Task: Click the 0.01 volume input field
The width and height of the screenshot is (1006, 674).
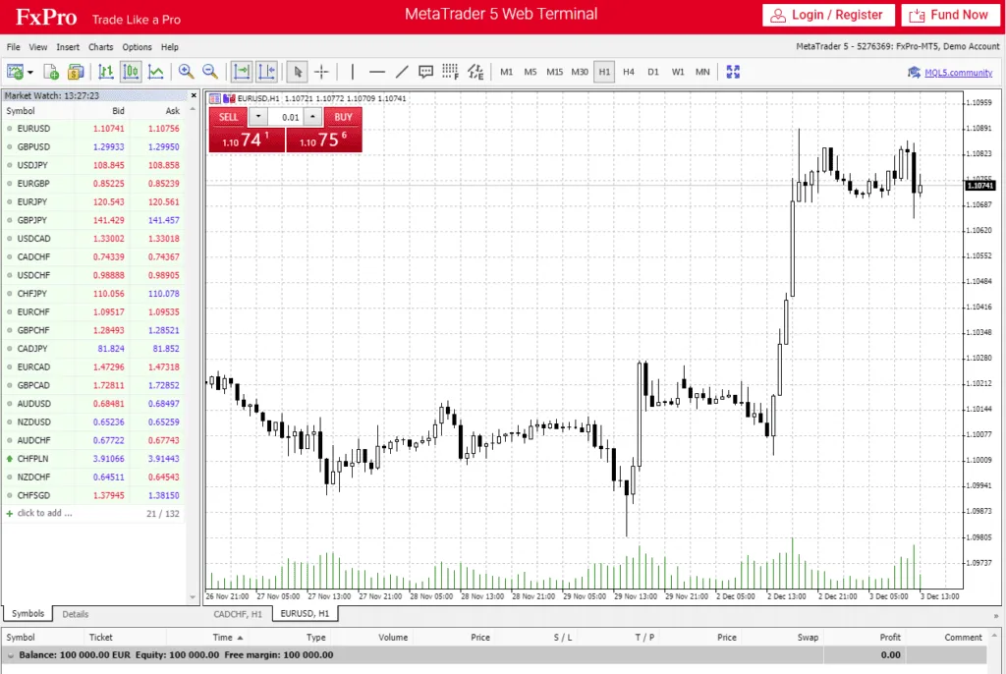Action: pos(286,117)
